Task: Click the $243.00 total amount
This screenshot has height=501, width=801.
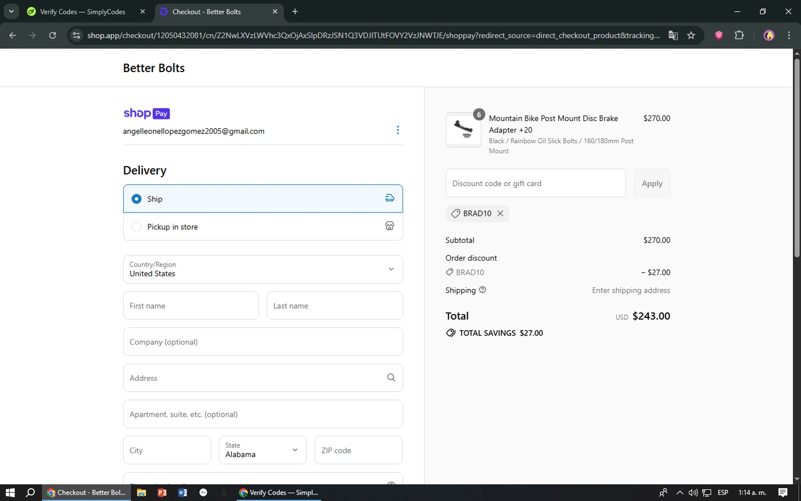Action: [x=651, y=316]
